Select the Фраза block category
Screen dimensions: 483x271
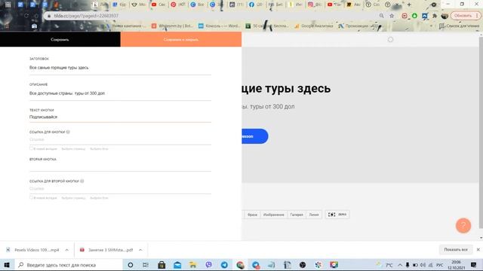click(x=252, y=215)
